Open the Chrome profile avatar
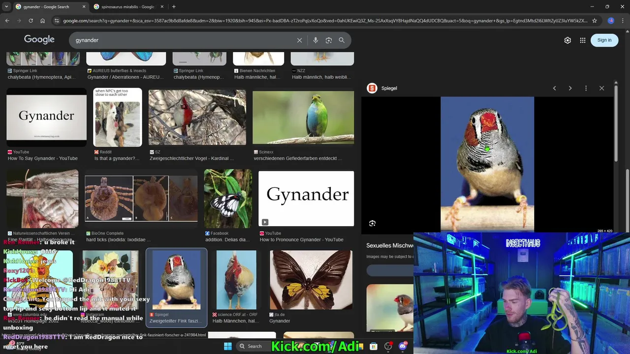This screenshot has height=354, width=630. pos(611,21)
